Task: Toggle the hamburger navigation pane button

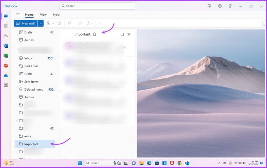Action: click(17, 15)
